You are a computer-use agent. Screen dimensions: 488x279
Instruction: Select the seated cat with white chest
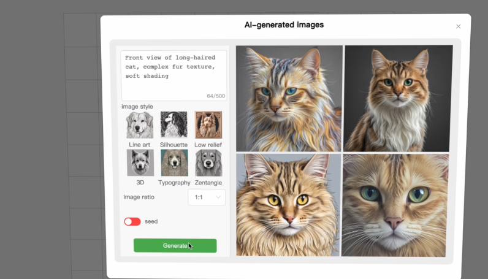point(398,98)
